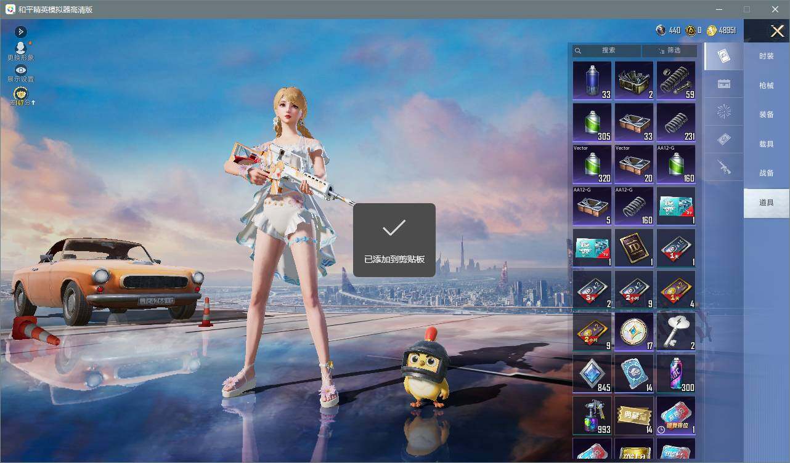Screen dimensions: 790x463
Task: Switch to the 时装 category
Action: [767, 56]
